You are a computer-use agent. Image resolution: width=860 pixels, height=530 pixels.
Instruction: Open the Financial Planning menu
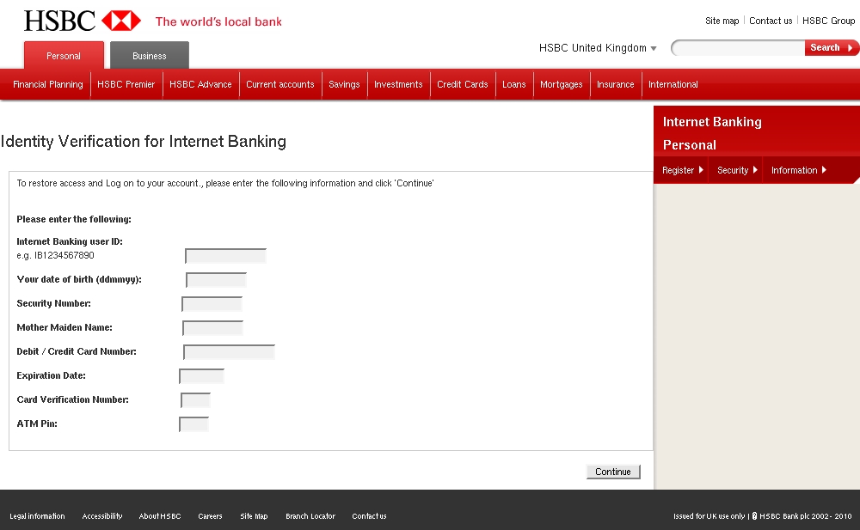[x=47, y=84]
